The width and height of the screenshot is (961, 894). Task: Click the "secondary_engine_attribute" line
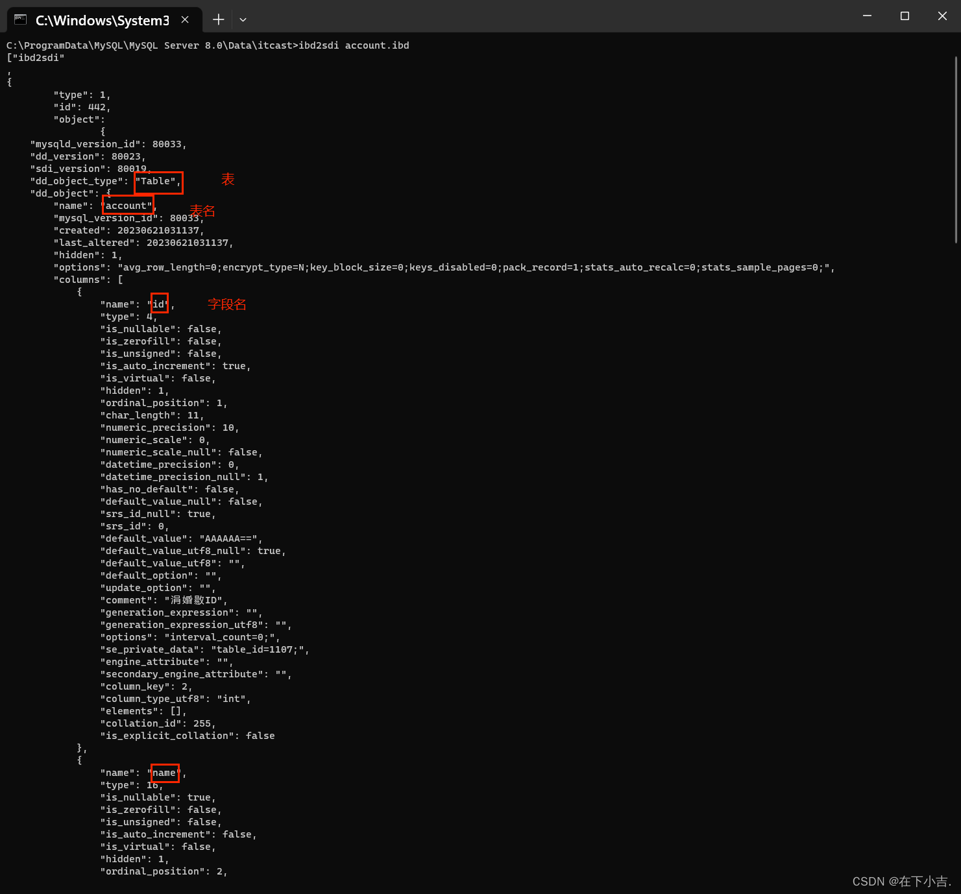pyautogui.click(x=196, y=674)
